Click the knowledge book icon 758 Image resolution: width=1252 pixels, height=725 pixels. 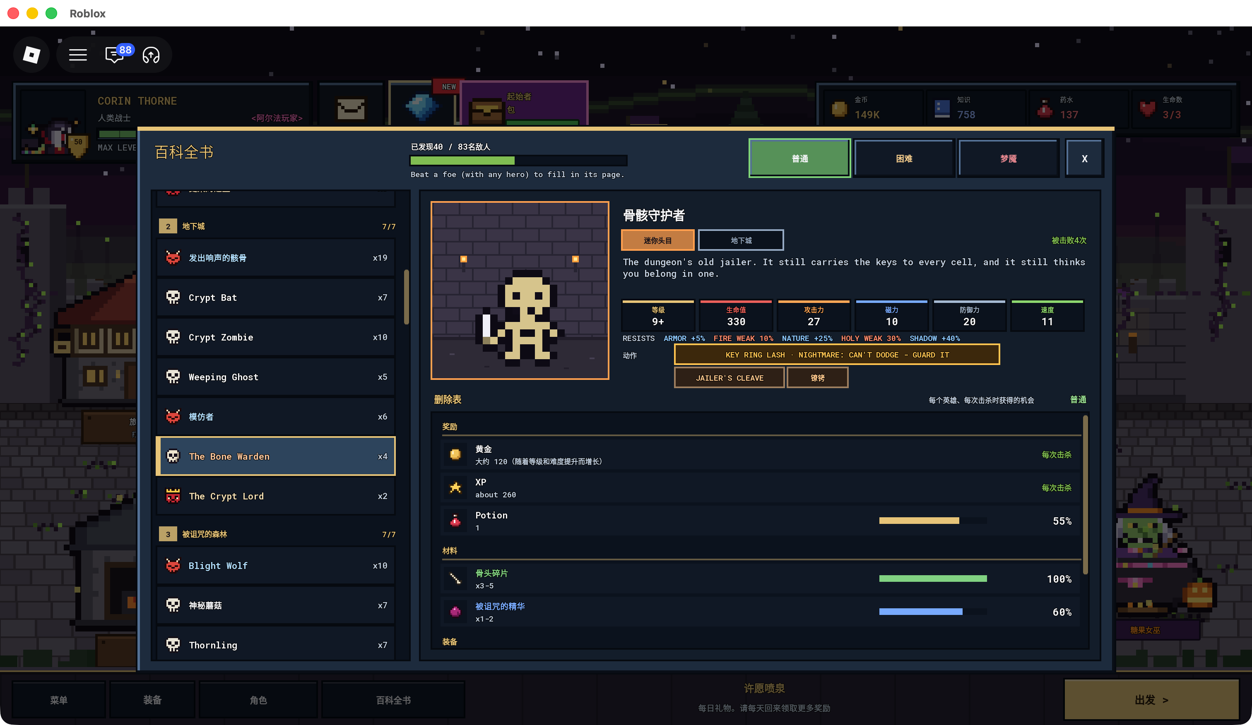coord(942,109)
